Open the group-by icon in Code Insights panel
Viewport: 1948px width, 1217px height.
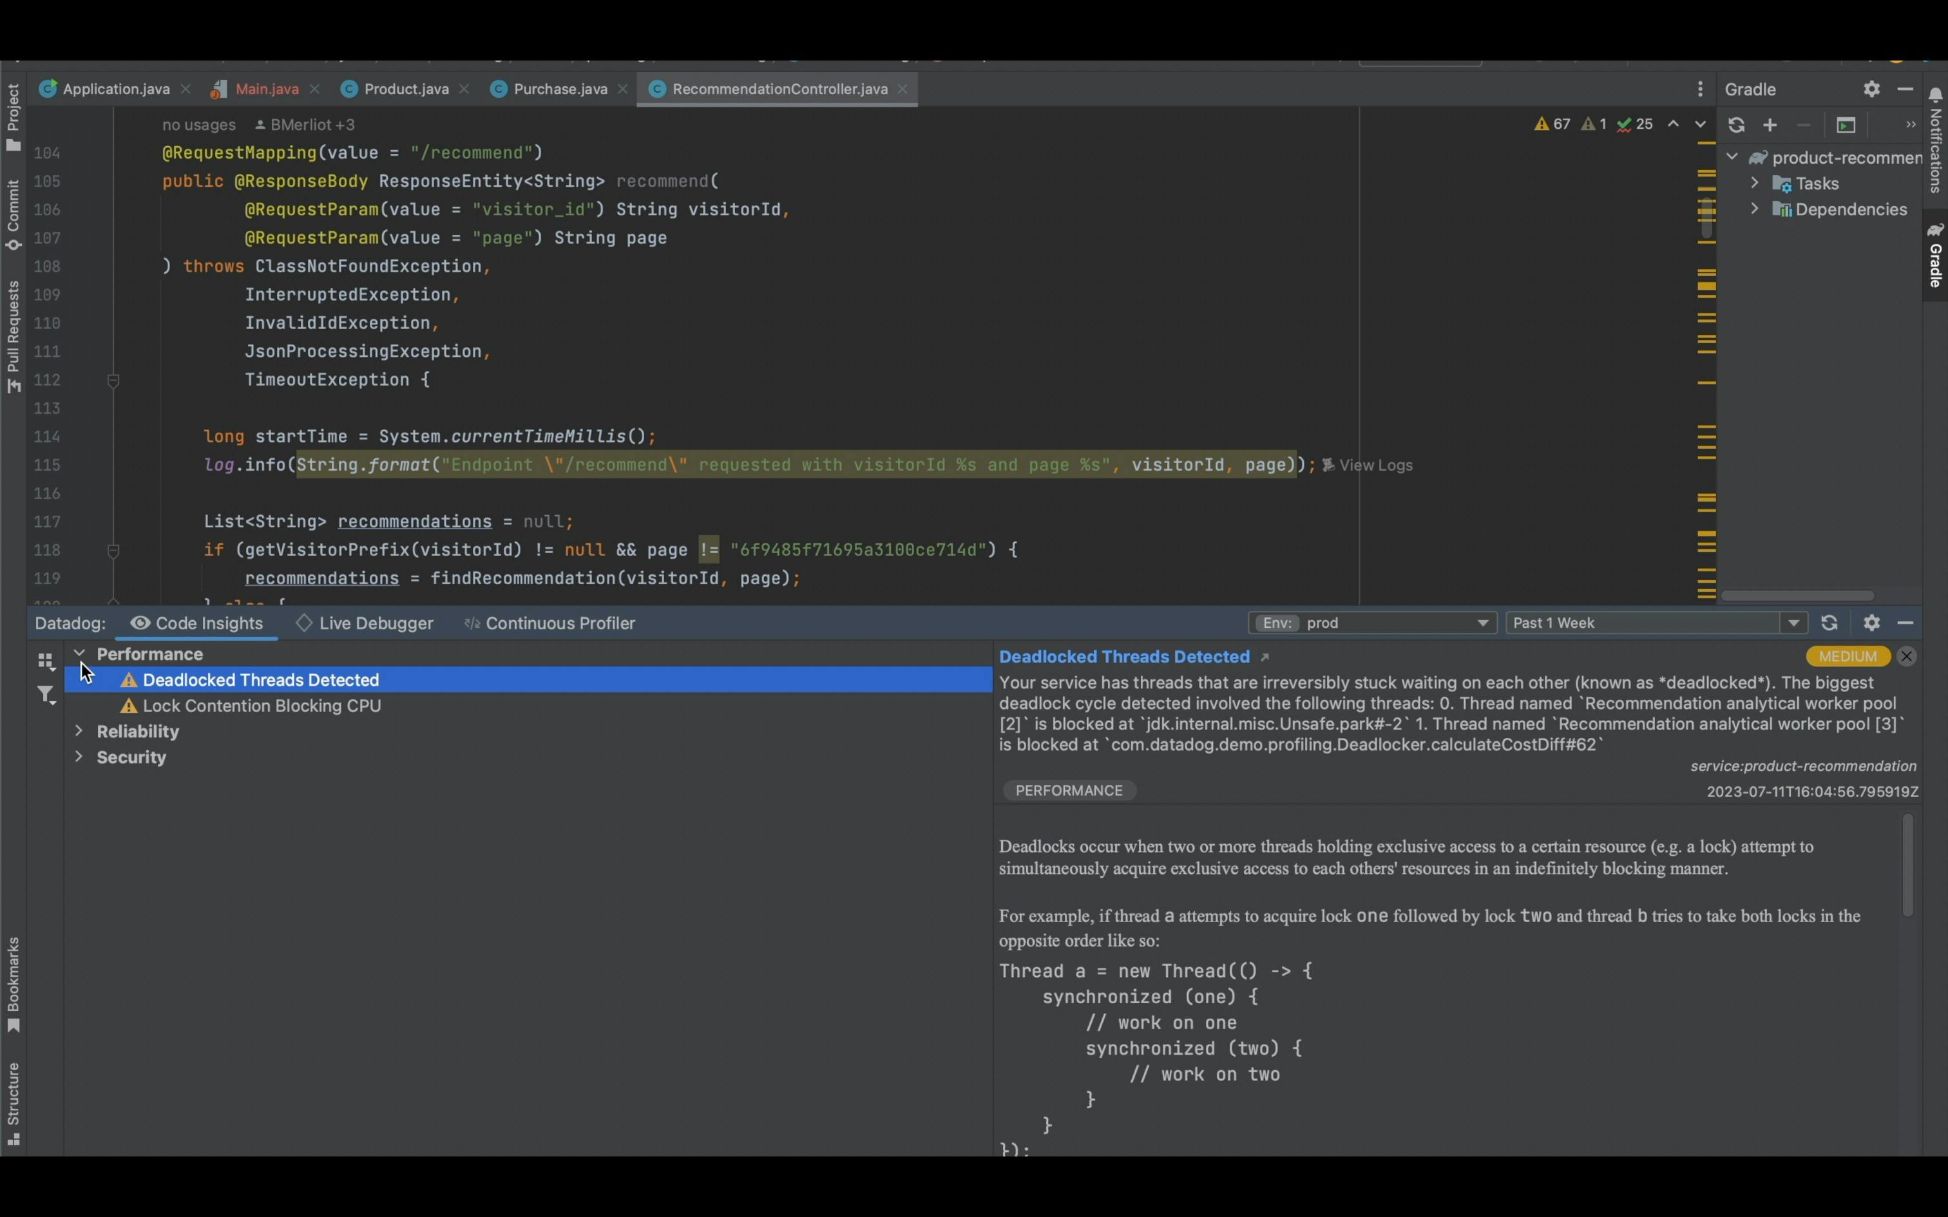point(46,662)
